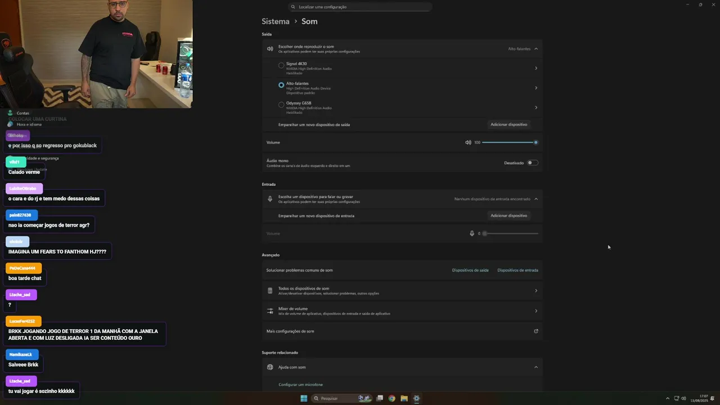The width and height of the screenshot is (720, 405).
Task: Open 'Todos os dispositivos de som' via its chevron
Action: pos(536,291)
